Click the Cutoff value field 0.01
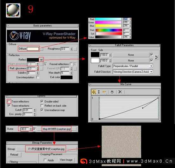The width and height of the screenshot is (175, 168). click(28, 110)
